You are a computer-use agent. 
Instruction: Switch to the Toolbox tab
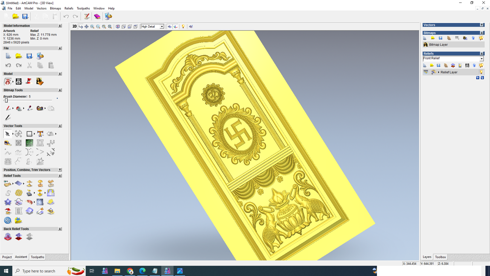(x=440, y=257)
